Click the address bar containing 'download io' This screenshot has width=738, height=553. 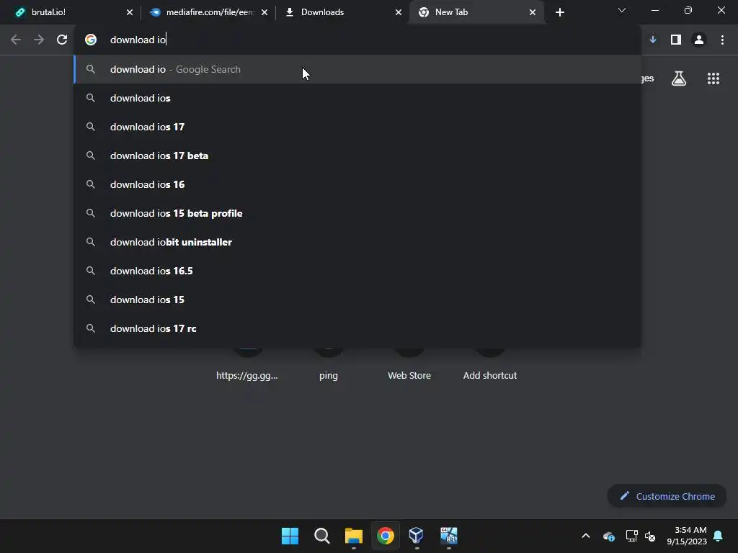pyautogui.click(x=357, y=40)
